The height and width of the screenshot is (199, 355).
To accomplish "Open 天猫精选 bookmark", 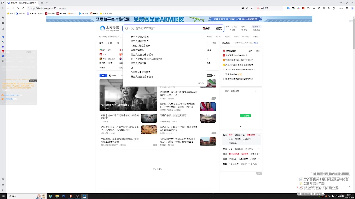I will (50, 13).
